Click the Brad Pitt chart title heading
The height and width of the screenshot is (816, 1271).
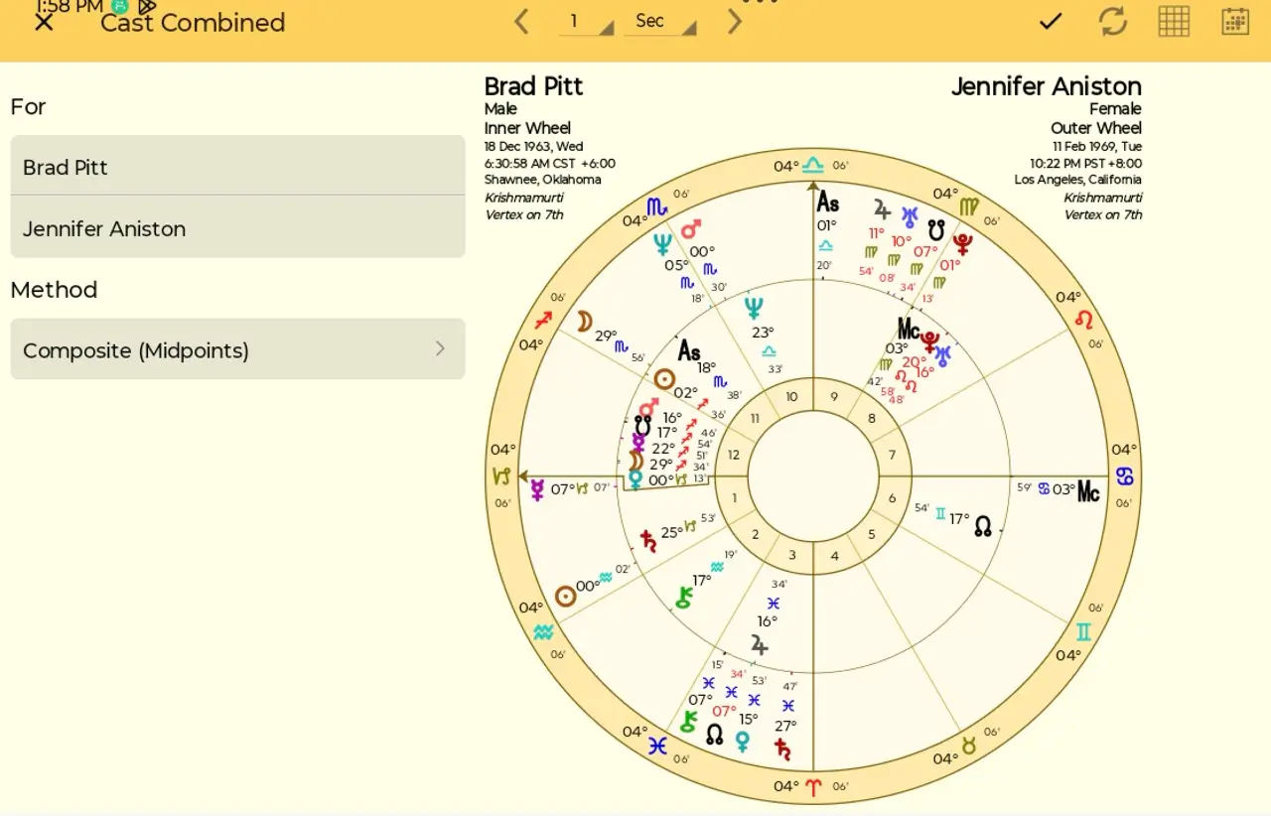point(533,86)
